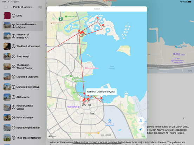This screenshot has width=194, height=145.
Task: Tap the current location arrow button
Action: pyautogui.click(x=141, y=129)
